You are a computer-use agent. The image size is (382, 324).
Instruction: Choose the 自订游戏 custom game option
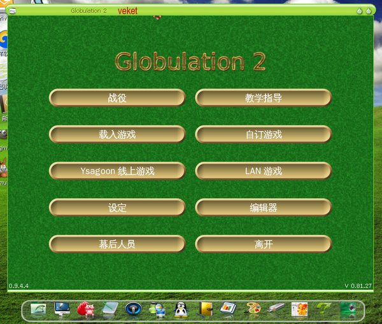coord(264,134)
